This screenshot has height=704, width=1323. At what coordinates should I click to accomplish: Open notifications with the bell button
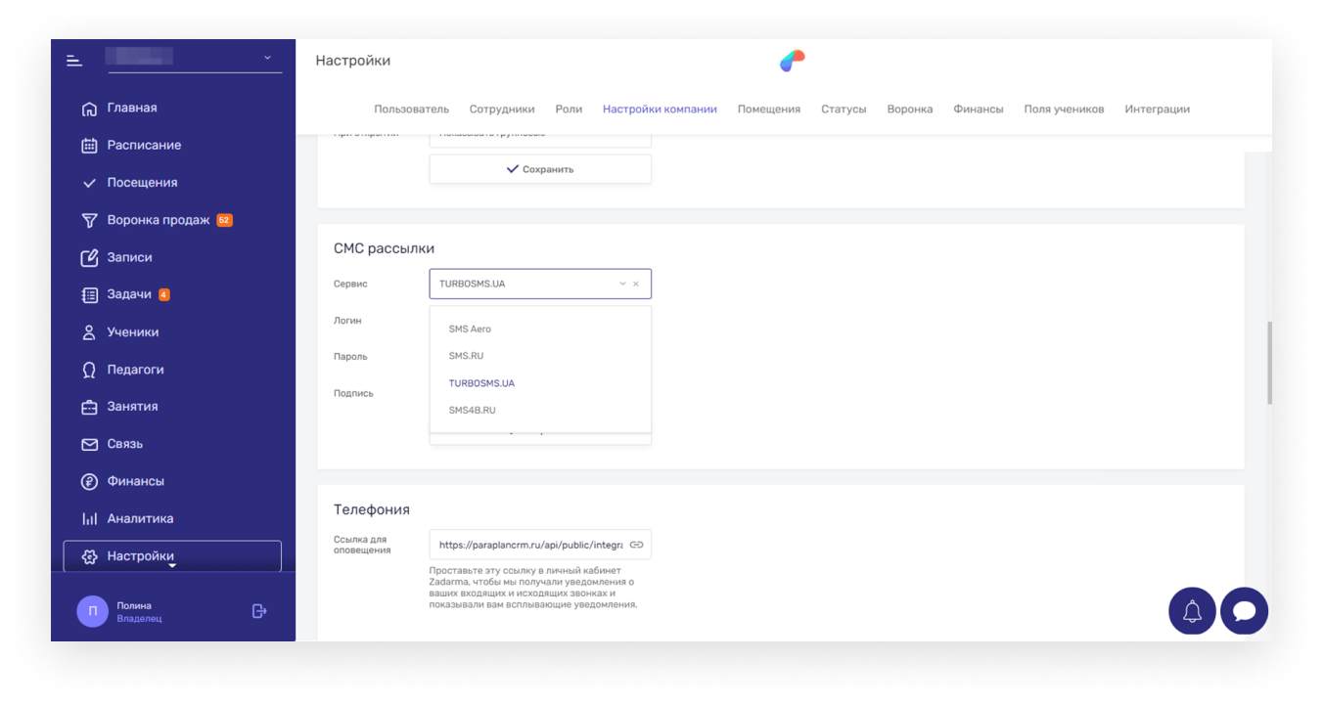(x=1192, y=612)
